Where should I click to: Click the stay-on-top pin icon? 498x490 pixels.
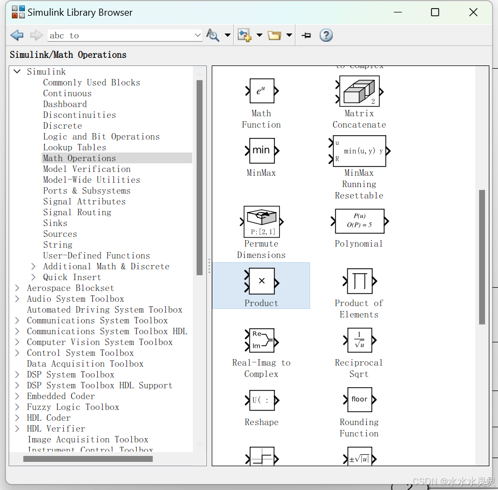pos(306,35)
